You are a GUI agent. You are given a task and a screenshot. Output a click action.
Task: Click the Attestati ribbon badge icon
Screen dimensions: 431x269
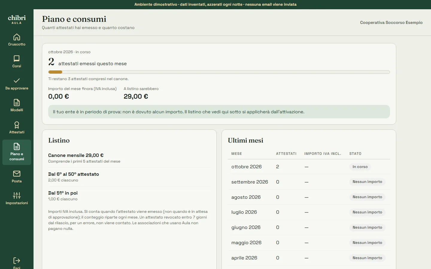[17, 125]
